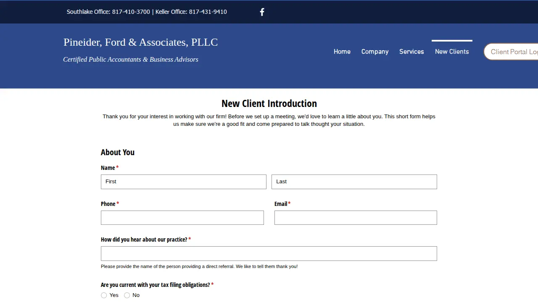Open the New Clients menu
Viewport: 538px width, 302px height.
point(452,52)
